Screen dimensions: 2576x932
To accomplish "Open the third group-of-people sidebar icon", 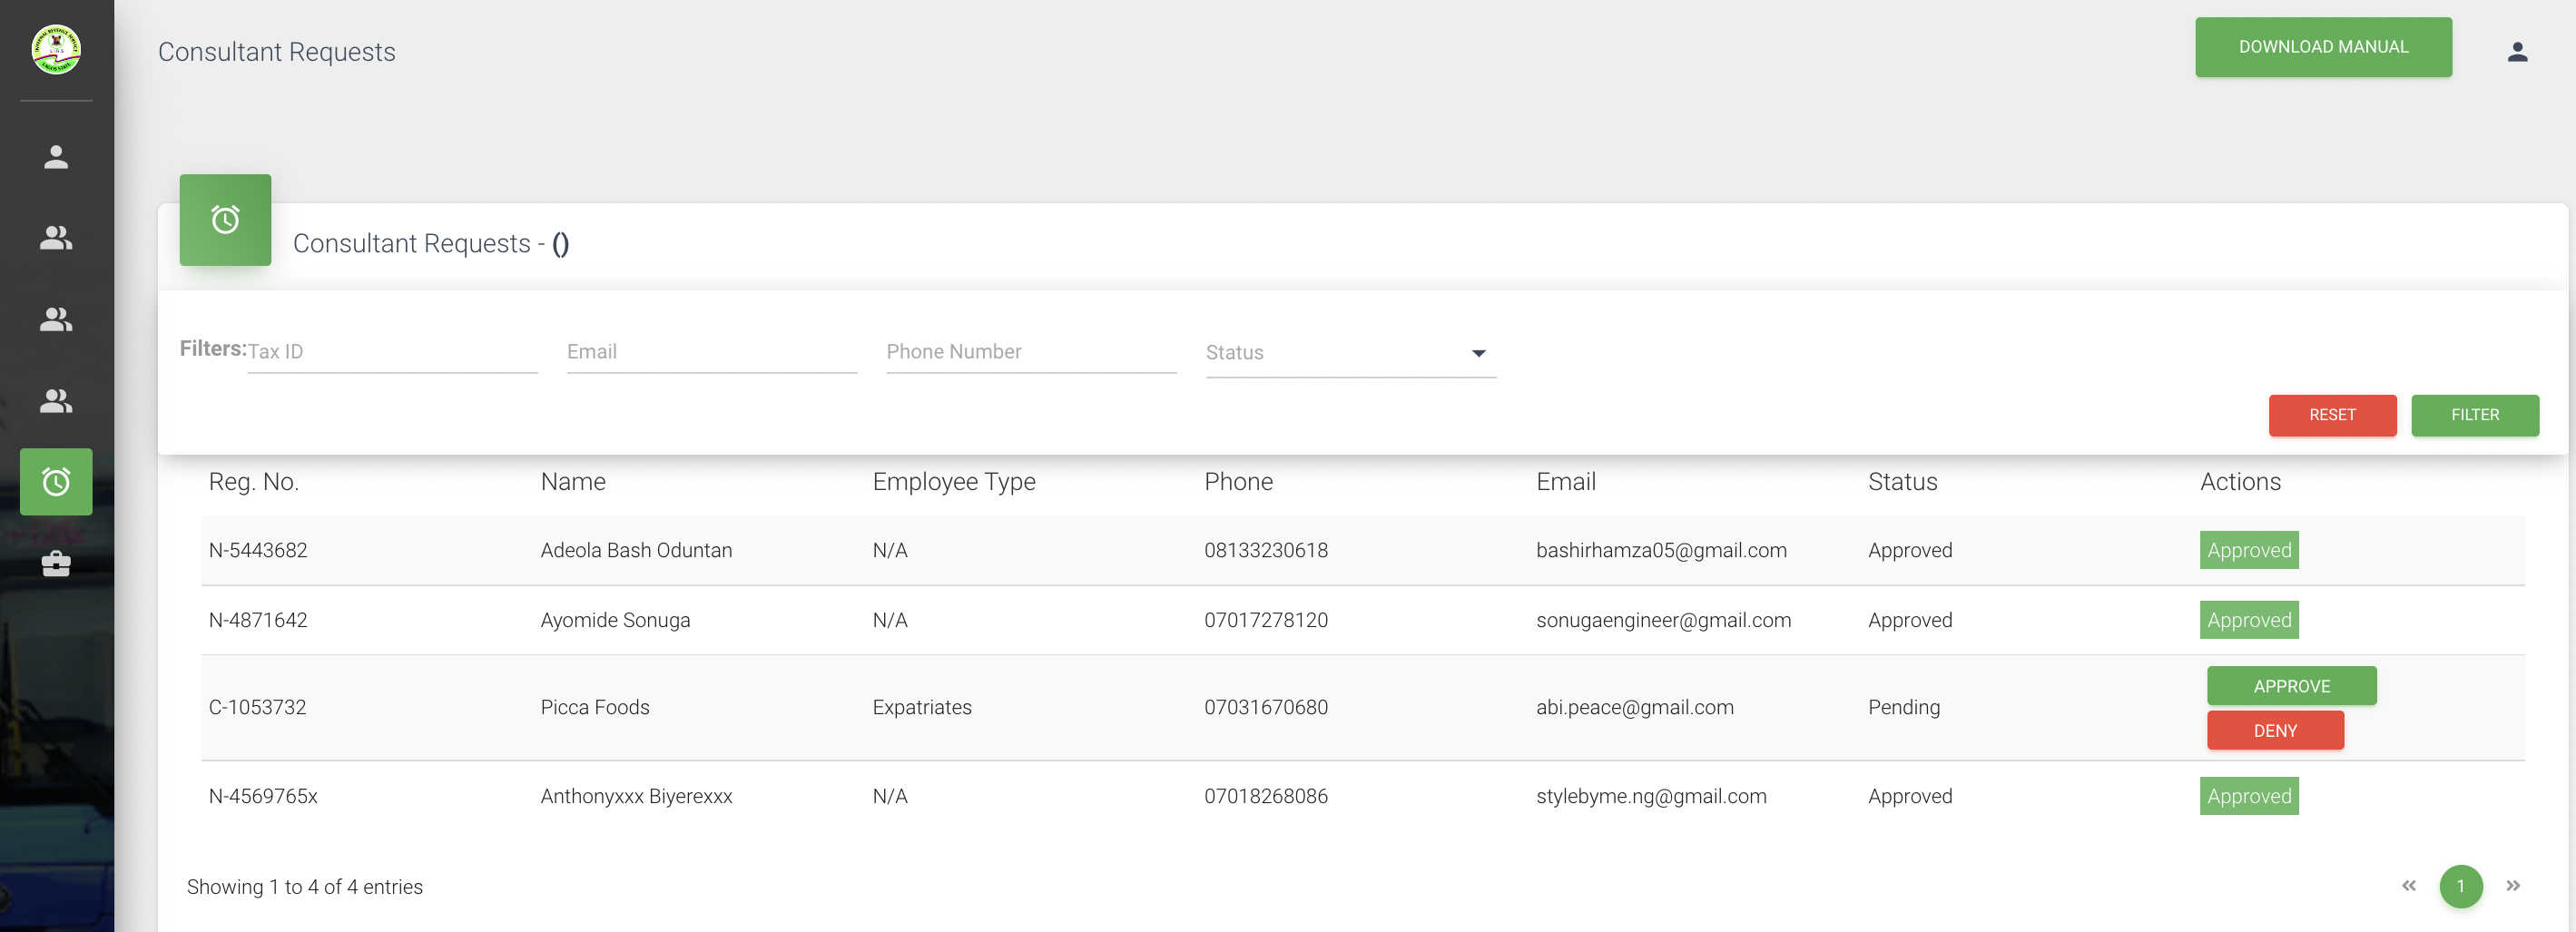I will [x=56, y=402].
